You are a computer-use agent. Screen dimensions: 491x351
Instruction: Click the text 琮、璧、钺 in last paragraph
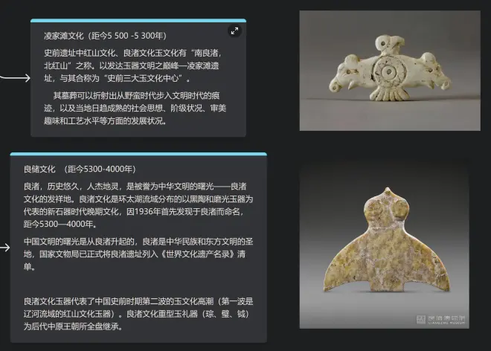tap(225, 314)
